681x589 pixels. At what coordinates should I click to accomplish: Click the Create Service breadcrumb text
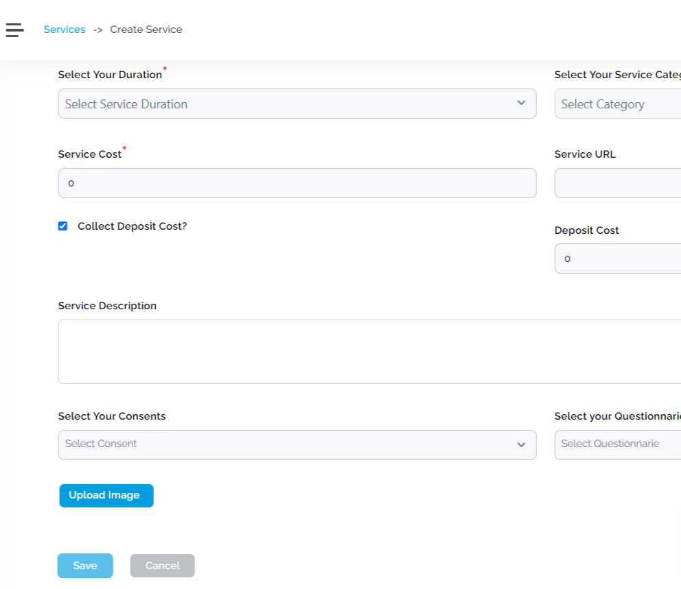146,29
